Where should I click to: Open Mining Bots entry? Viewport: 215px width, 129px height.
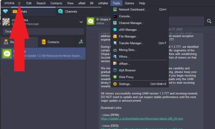139,50
